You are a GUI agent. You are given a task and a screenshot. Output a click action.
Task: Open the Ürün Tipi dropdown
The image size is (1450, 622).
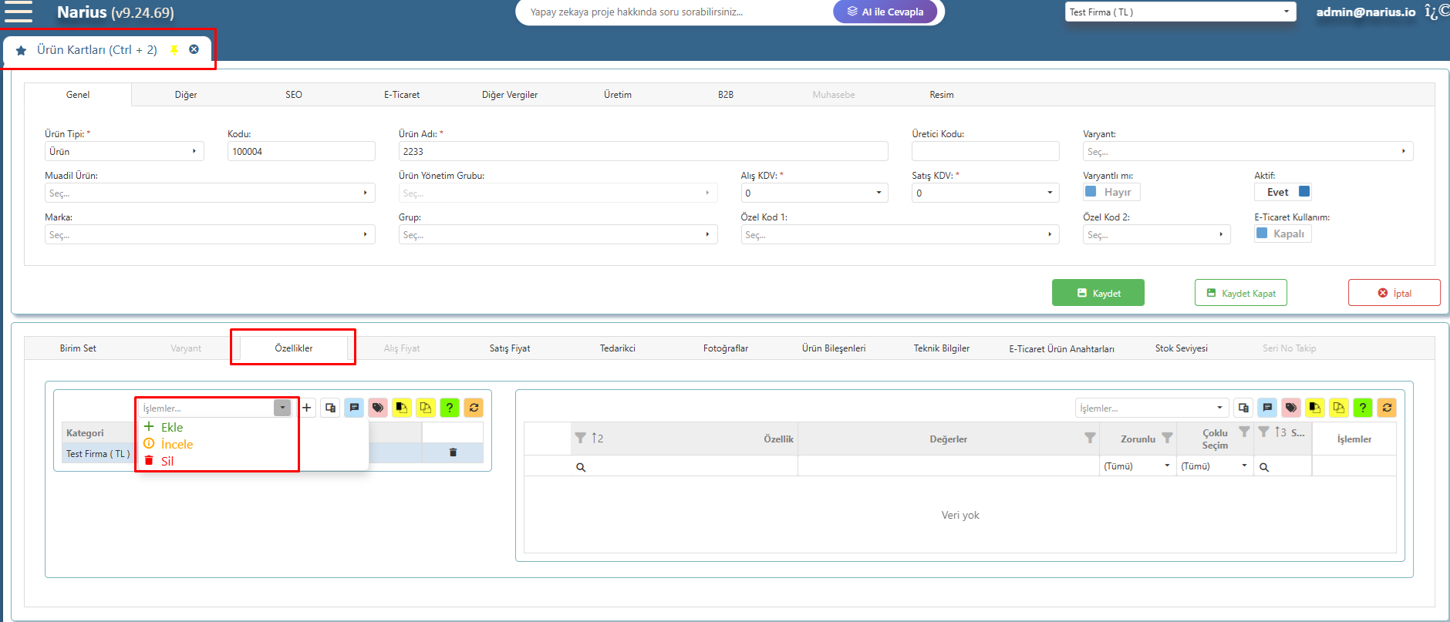pos(124,151)
